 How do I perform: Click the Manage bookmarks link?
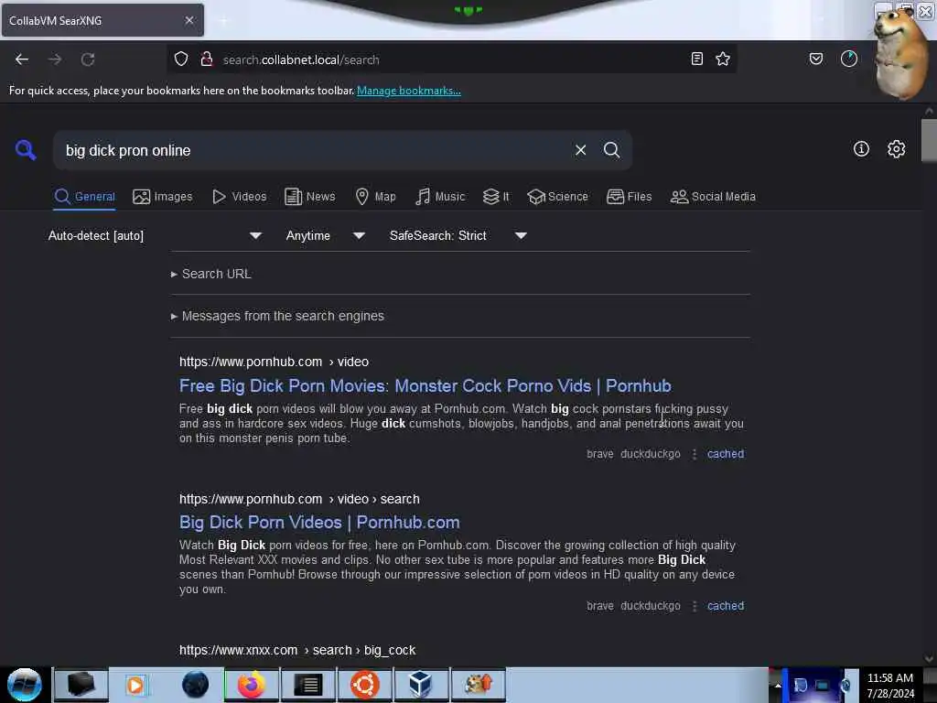point(409,91)
